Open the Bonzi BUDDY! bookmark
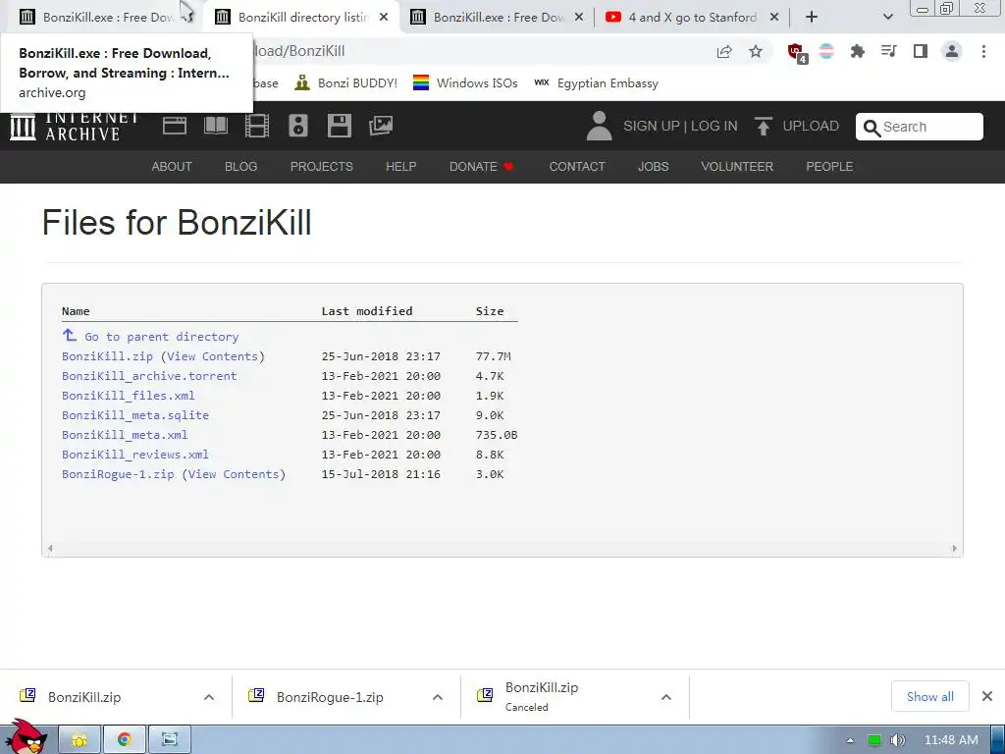Screen dimensions: 1005x754 346,83
